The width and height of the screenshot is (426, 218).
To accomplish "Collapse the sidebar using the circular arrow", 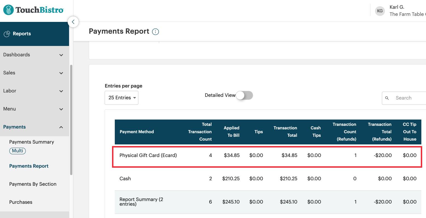I will (x=73, y=22).
